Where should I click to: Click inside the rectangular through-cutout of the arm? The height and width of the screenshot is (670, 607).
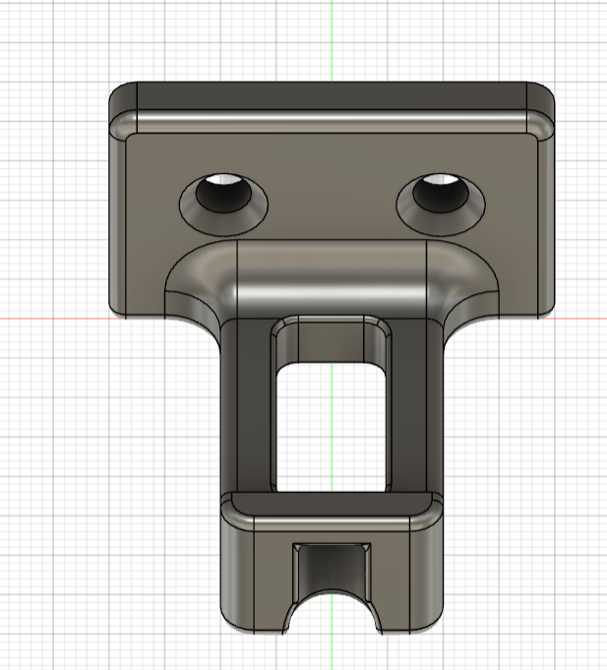(332, 427)
